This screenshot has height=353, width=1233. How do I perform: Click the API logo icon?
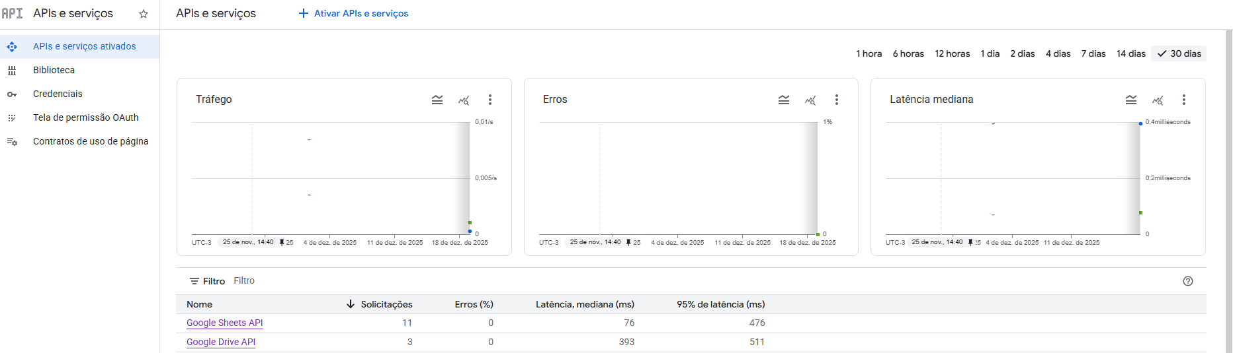12,13
